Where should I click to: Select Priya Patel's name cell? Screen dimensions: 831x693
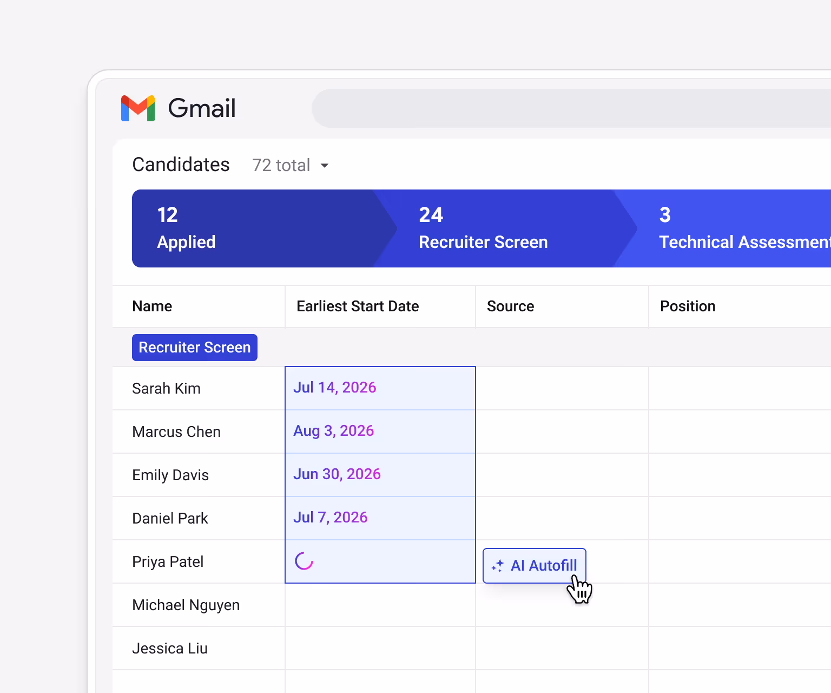[x=199, y=562]
